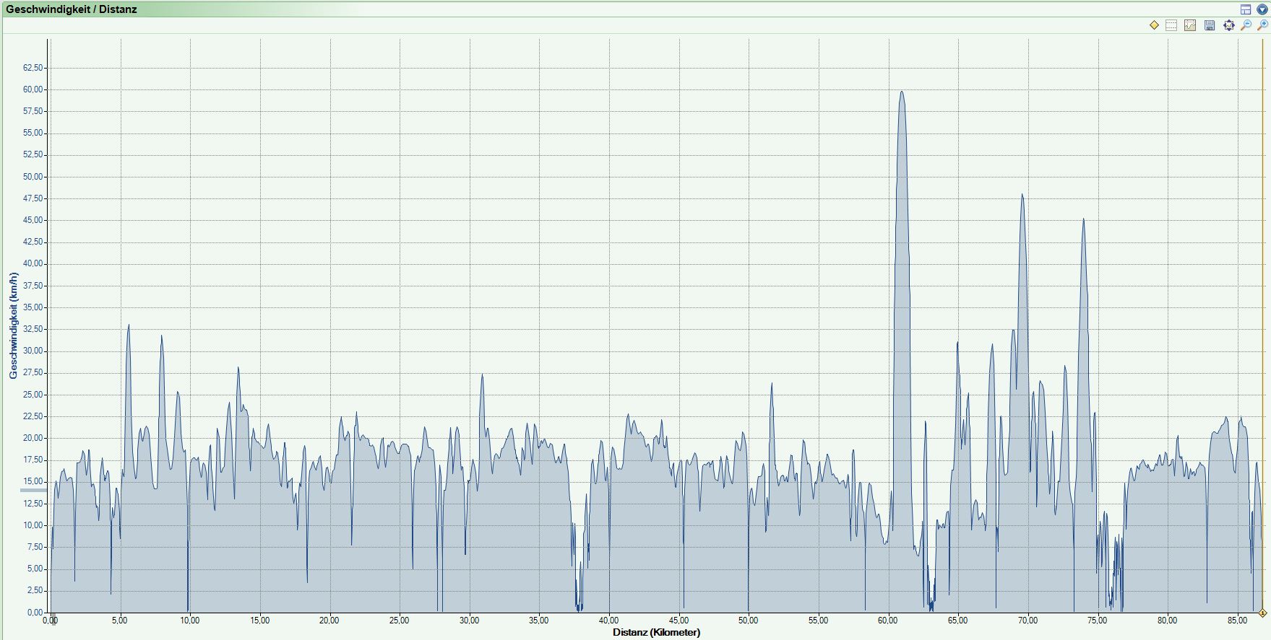
Task: Click the 2,50 speed axis value
Action: click(35, 591)
